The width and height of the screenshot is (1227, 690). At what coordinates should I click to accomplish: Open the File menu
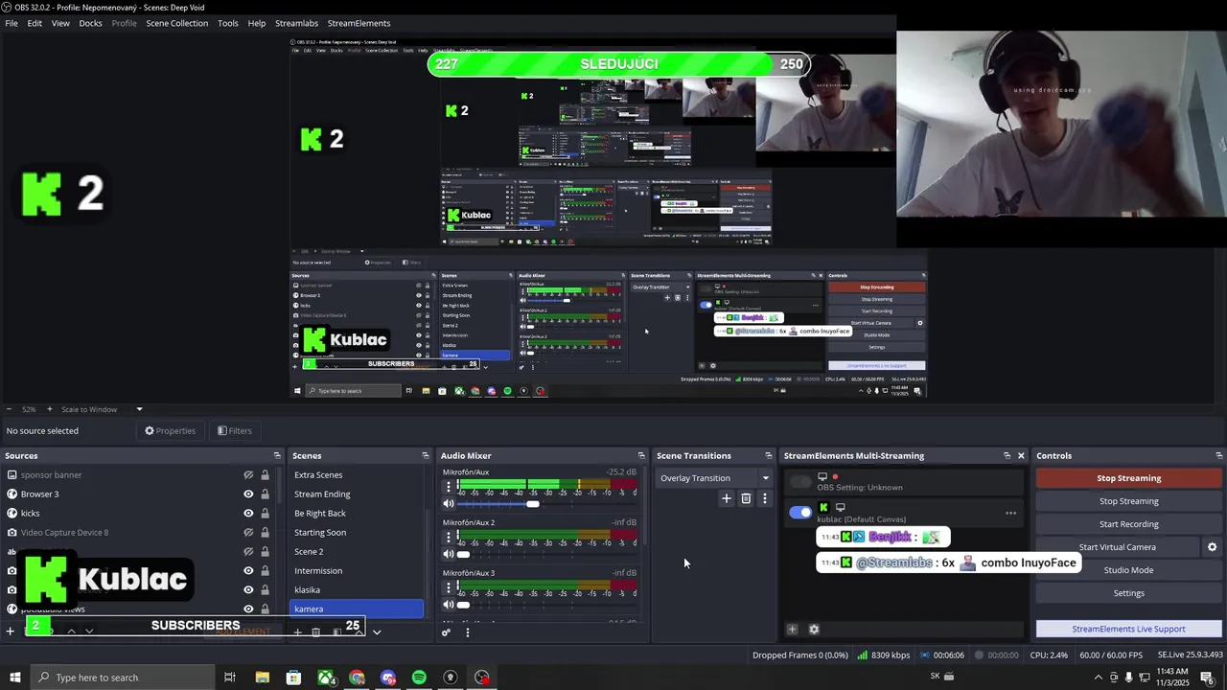coord(12,23)
